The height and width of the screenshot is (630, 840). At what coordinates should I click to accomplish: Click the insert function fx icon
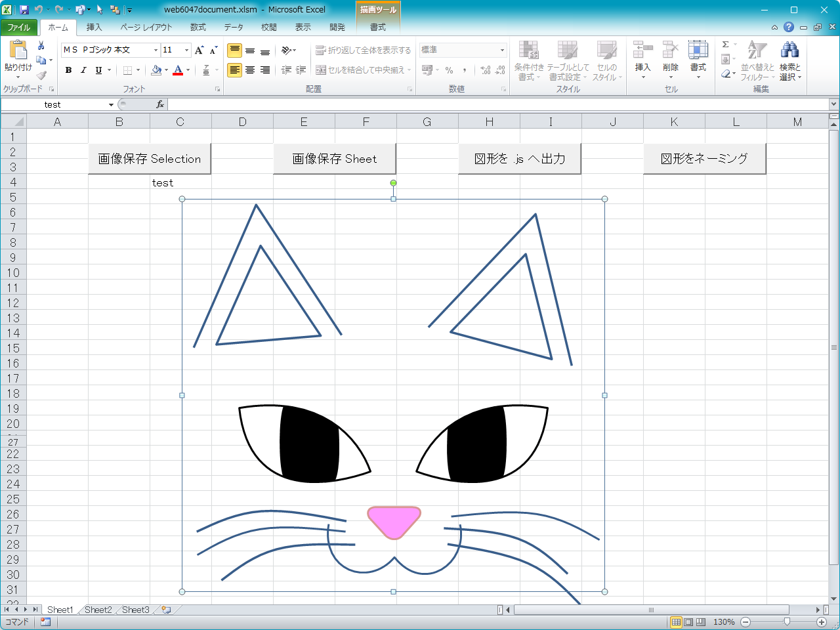pyautogui.click(x=159, y=104)
